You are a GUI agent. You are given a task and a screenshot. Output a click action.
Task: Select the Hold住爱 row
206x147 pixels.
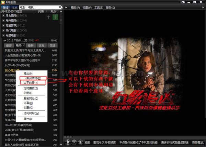pos(31,125)
